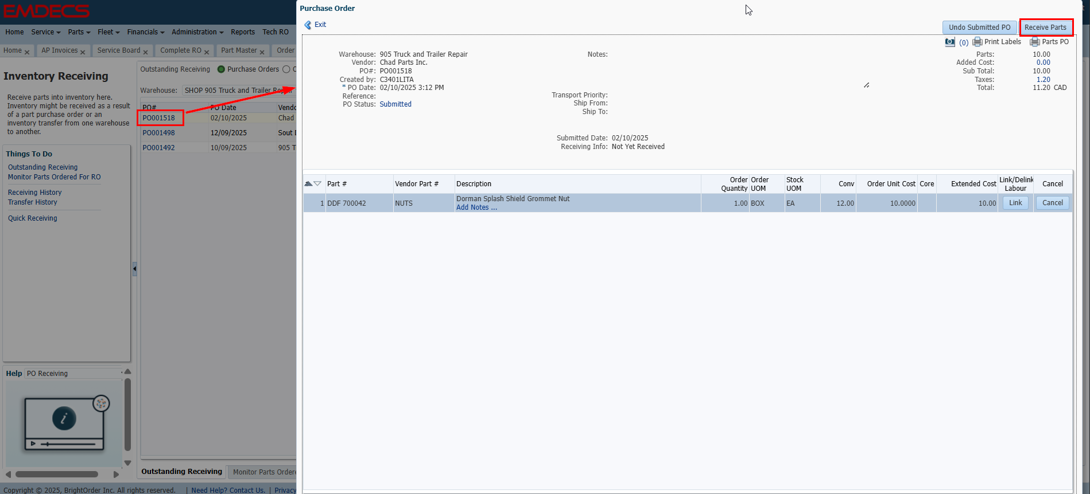Select the unlabeled radio button beside Purchase Orders
This screenshot has height=494, width=1090.
(286, 69)
